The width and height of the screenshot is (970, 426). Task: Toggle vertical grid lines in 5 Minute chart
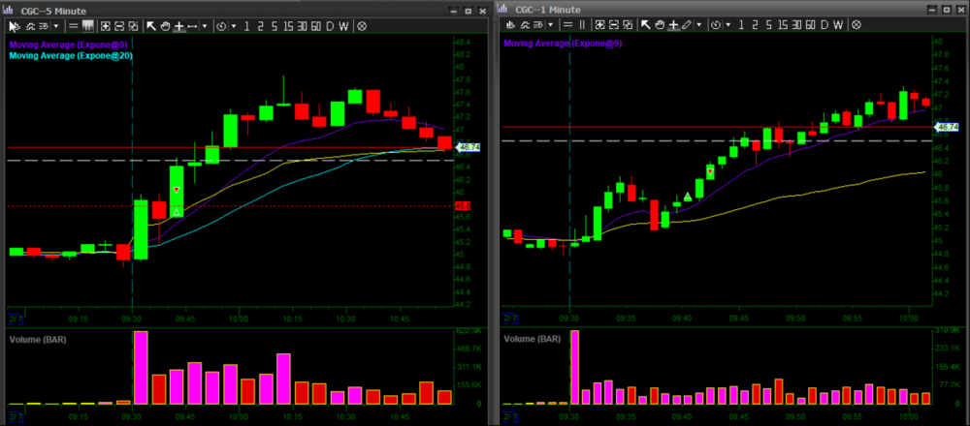pyautogui.click(x=87, y=25)
